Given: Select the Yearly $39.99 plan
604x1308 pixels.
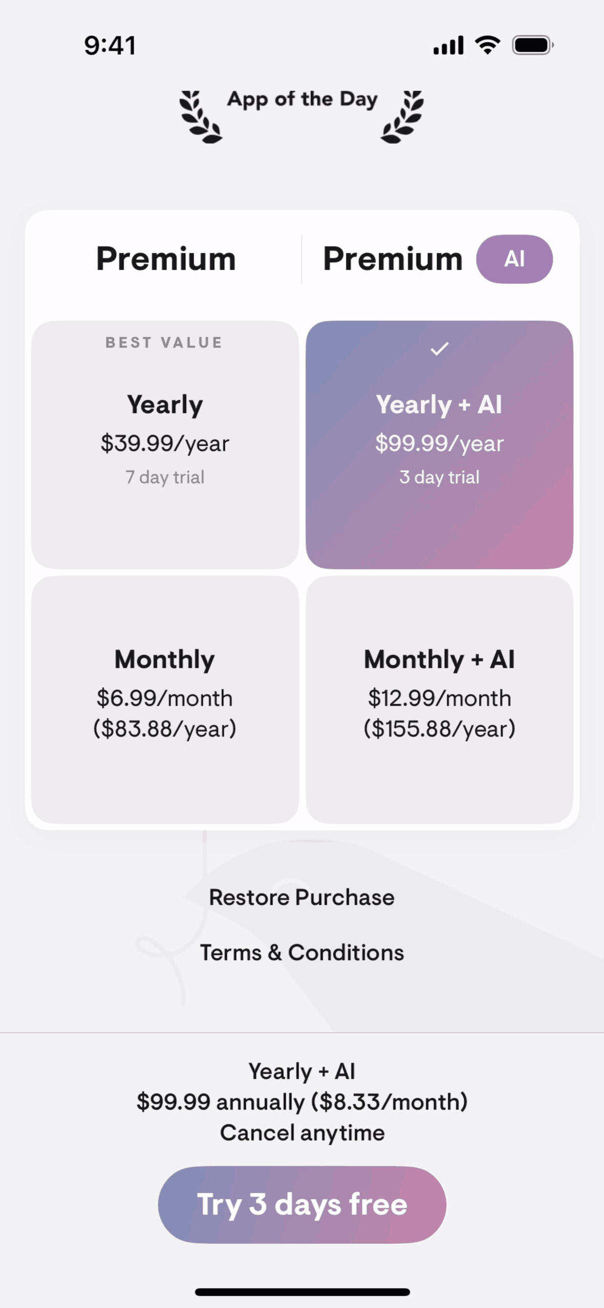Looking at the screenshot, I should tap(165, 444).
